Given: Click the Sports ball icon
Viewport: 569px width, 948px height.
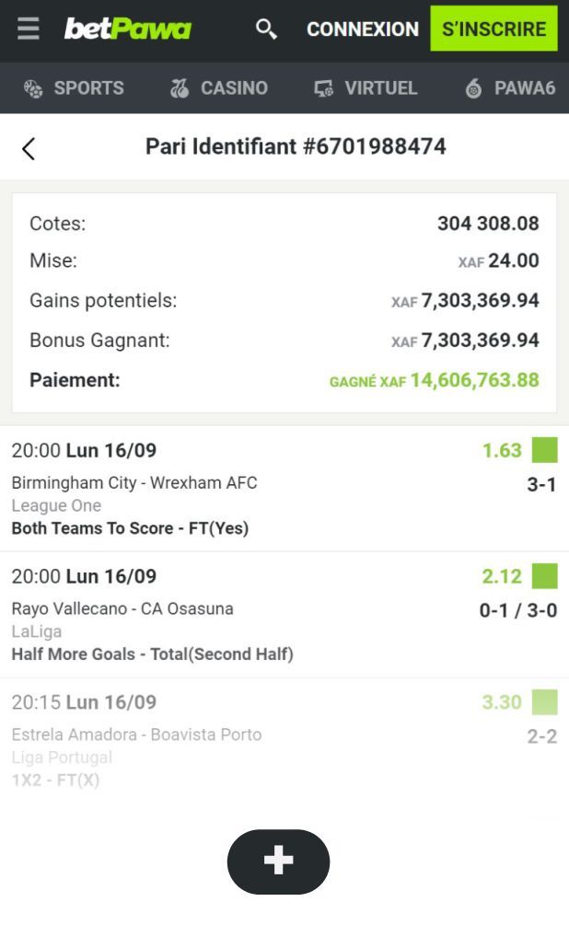Looking at the screenshot, I should (33, 88).
